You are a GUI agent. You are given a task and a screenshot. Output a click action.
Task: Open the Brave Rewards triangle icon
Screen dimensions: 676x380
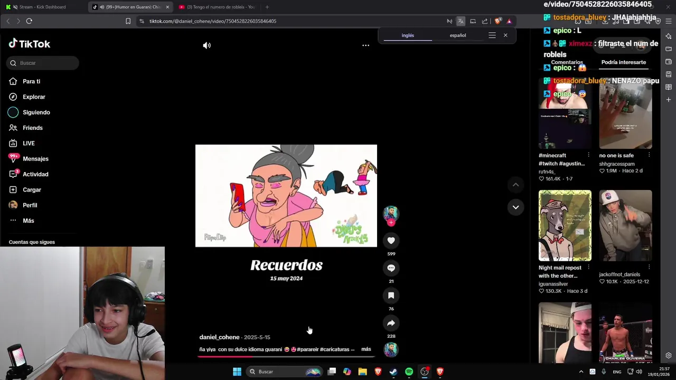(509, 21)
